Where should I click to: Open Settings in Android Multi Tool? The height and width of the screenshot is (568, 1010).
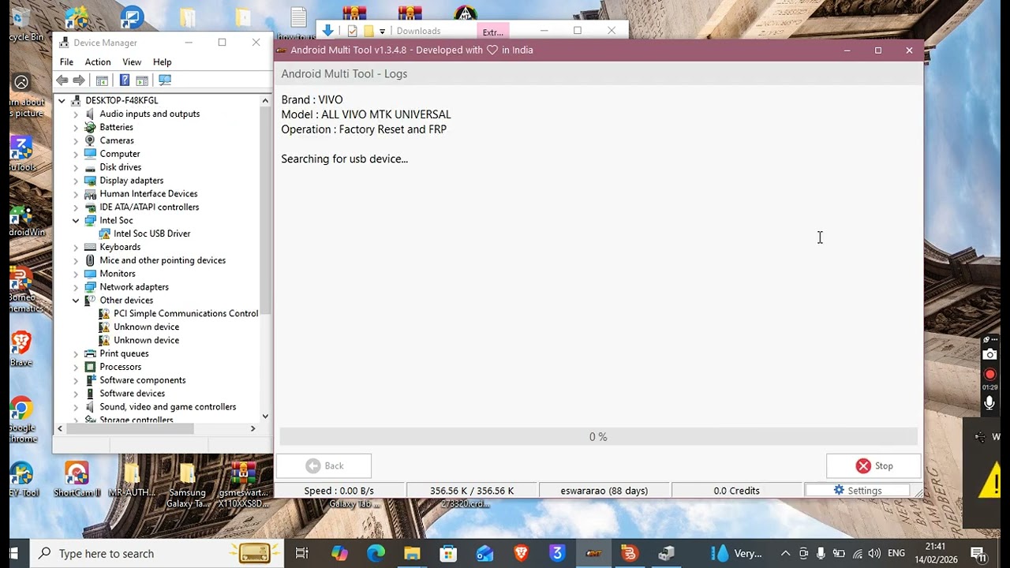(x=857, y=491)
